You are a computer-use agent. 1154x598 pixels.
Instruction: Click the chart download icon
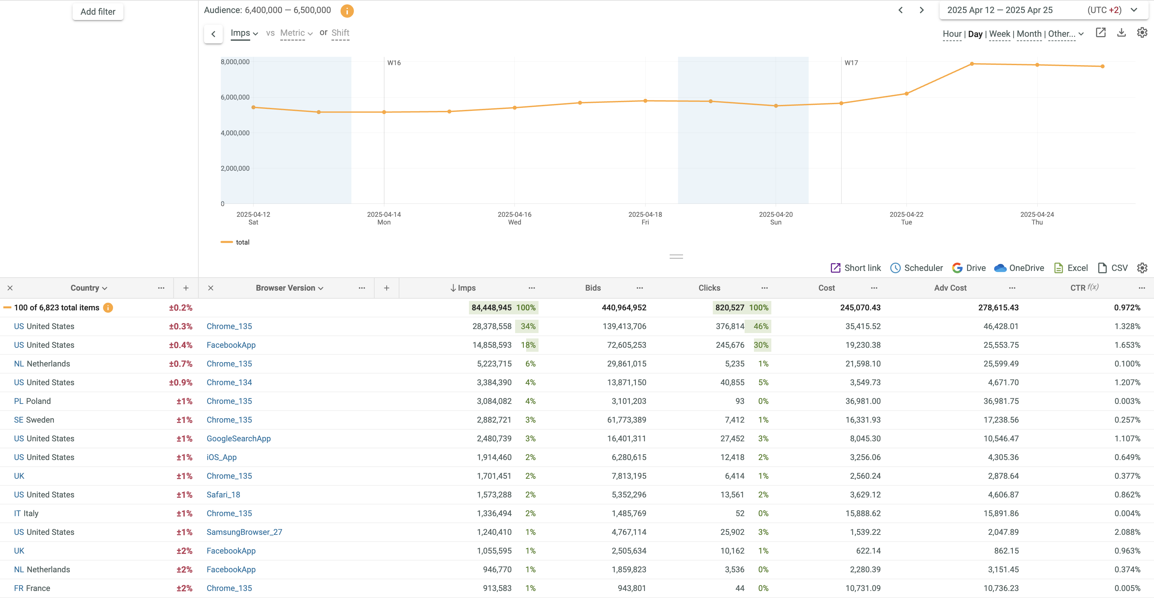click(x=1121, y=33)
